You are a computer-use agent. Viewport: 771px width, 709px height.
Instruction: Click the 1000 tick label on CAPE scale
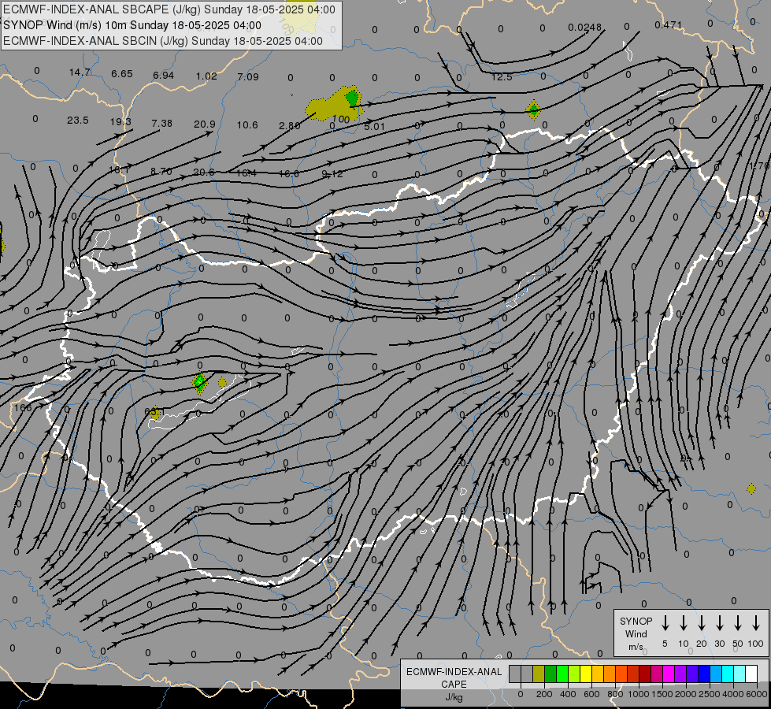click(x=638, y=694)
